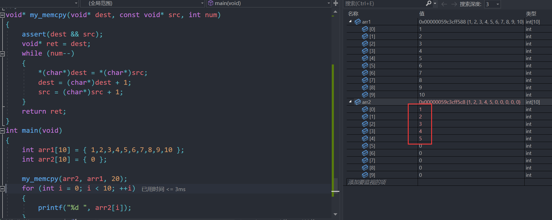Click cube icon of arr1 [5] row
Screen dimensions: 552x220
365,65
